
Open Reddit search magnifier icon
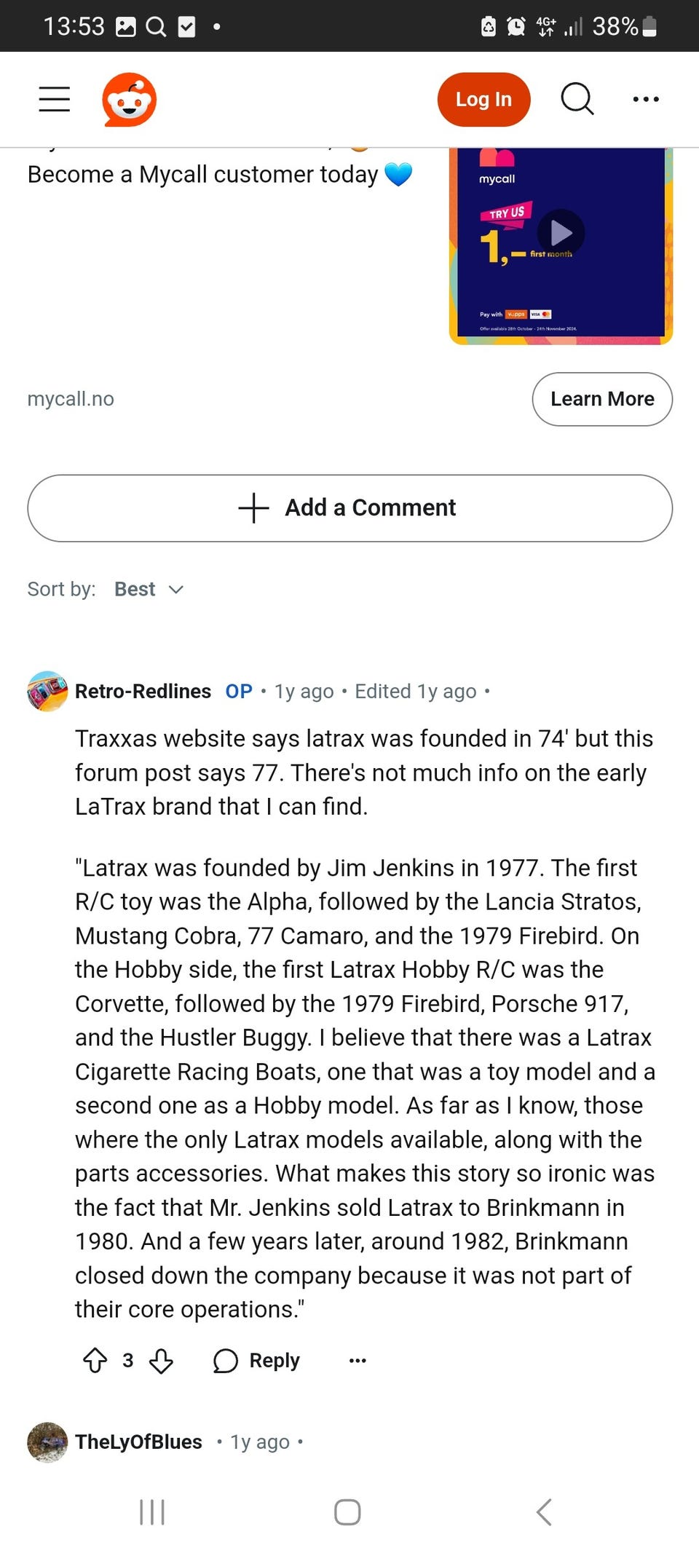tap(577, 99)
